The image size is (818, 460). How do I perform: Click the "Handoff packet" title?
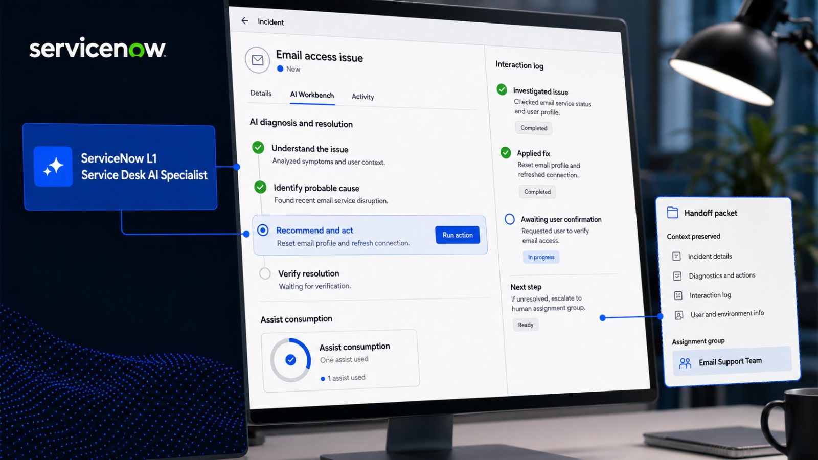711,213
